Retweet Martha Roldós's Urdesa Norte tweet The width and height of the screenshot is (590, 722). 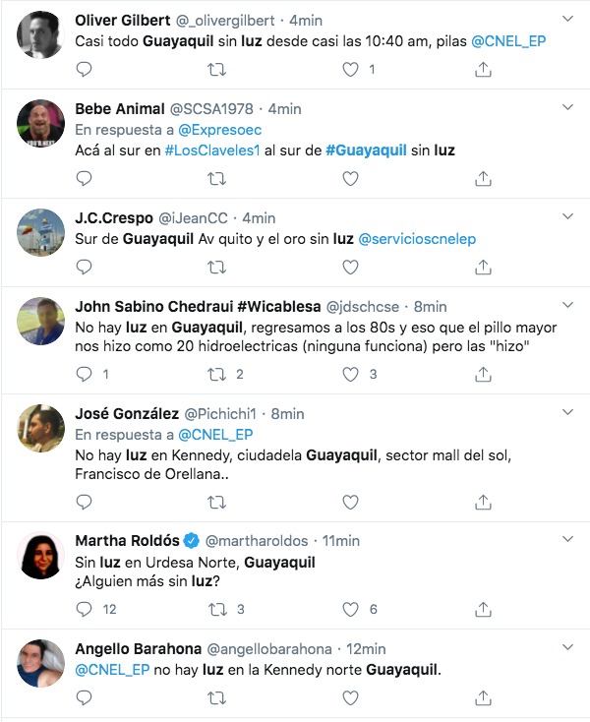coord(216,610)
